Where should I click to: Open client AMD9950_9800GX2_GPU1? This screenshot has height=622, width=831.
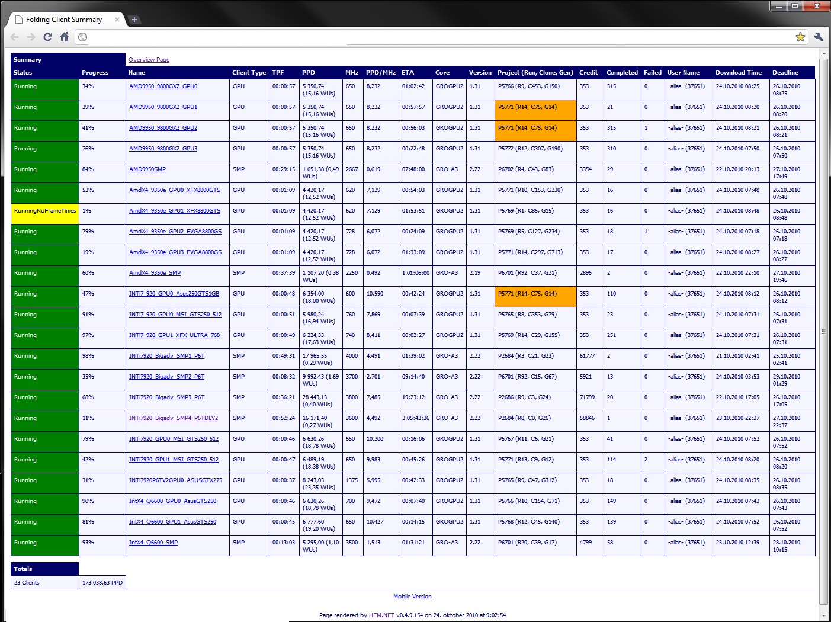point(163,107)
